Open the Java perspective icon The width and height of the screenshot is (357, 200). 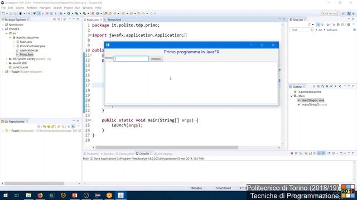tap(349, 13)
